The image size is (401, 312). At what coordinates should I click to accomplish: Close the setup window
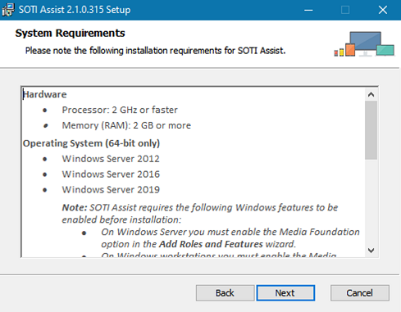coord(383,10)
